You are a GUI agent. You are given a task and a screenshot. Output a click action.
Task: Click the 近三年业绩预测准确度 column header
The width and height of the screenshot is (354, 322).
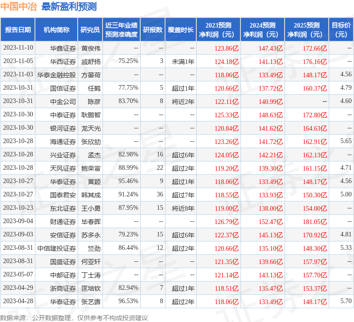pyautogui.click(x=121, y=30)
